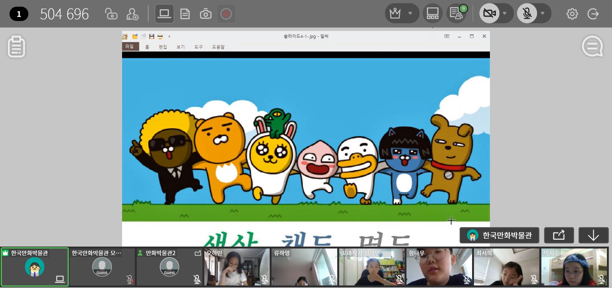
Task: Change the video layout grid icon
Action: click(433, 13)
